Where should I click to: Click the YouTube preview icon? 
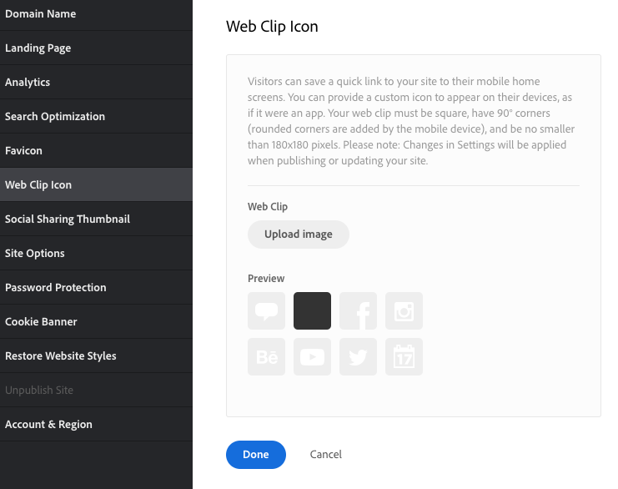click(312, 356)
